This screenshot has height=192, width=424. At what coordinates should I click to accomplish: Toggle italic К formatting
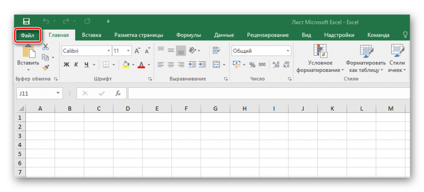click(76, 65)
